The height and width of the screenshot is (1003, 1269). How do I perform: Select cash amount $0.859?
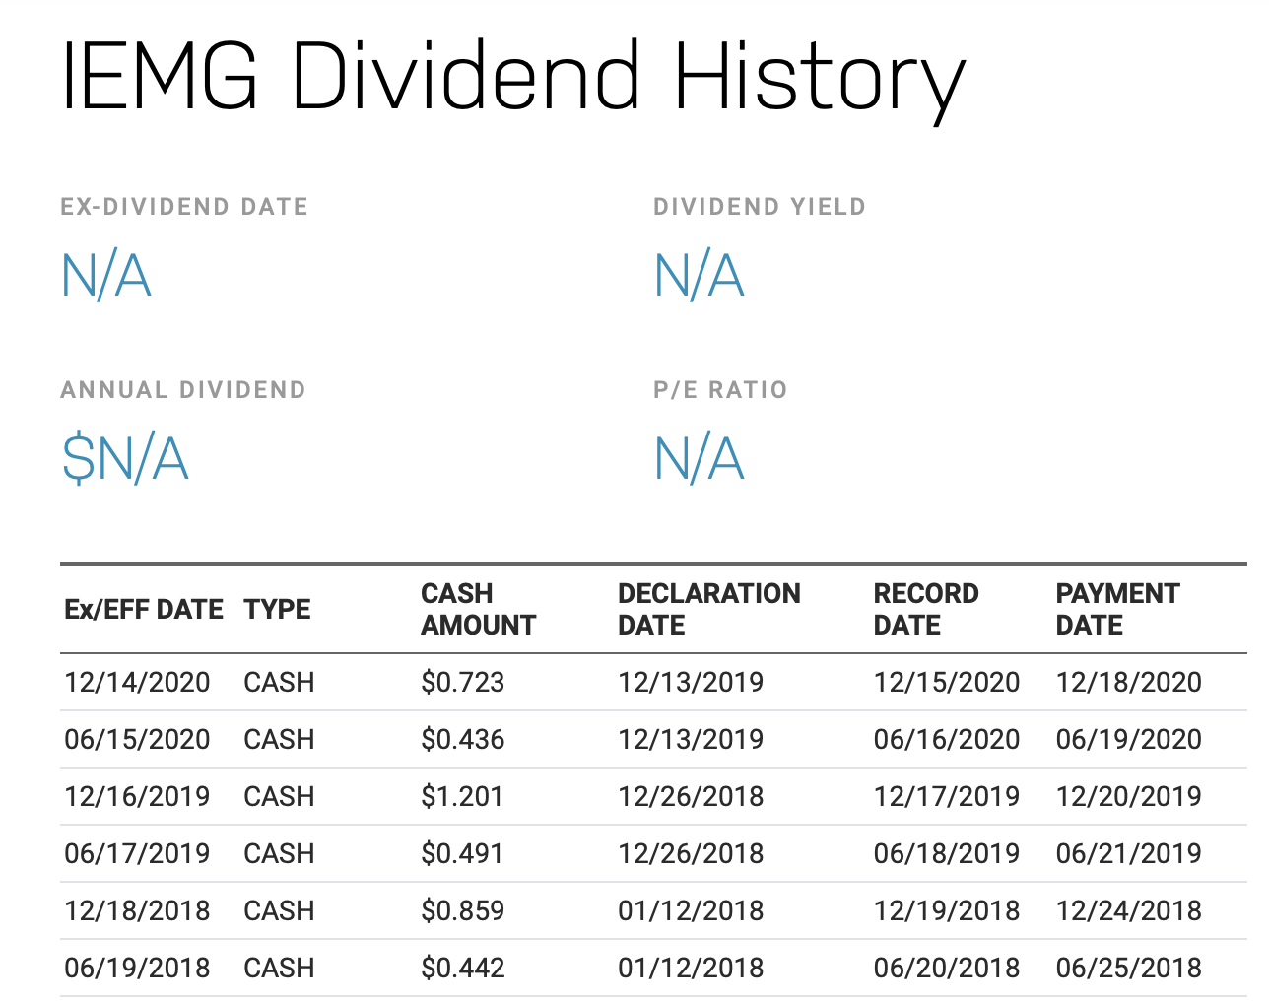click(x=462, y=910)
